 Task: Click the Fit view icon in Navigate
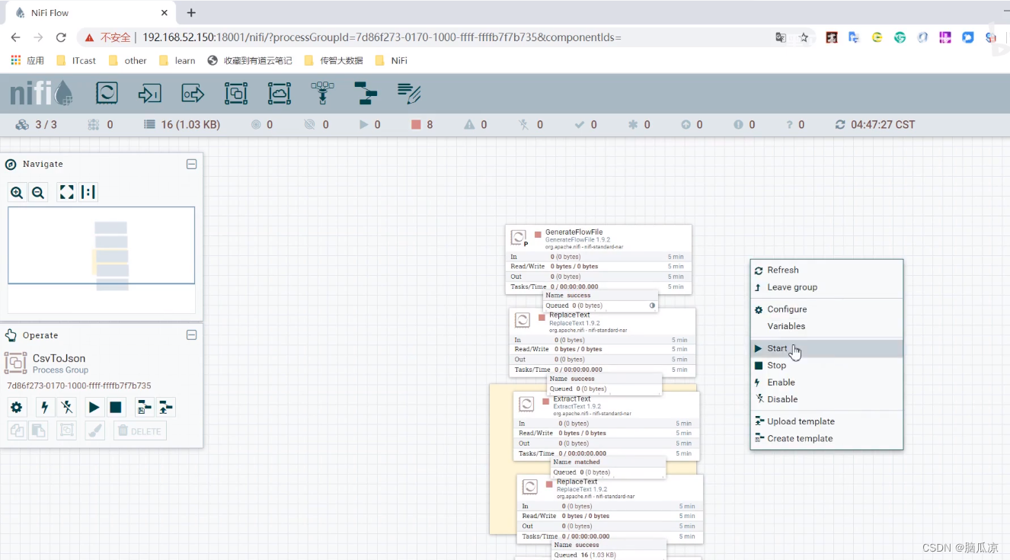coord(67,193)
